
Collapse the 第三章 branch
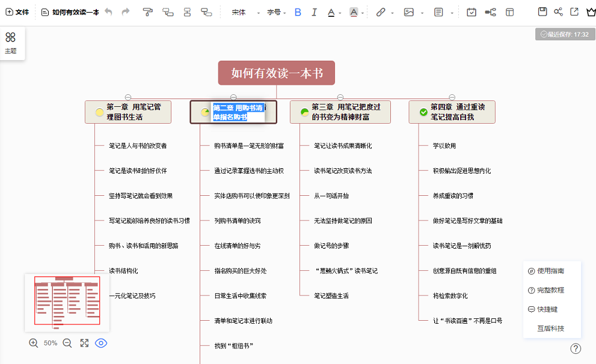pyautogui.click(x=340, y=97)
